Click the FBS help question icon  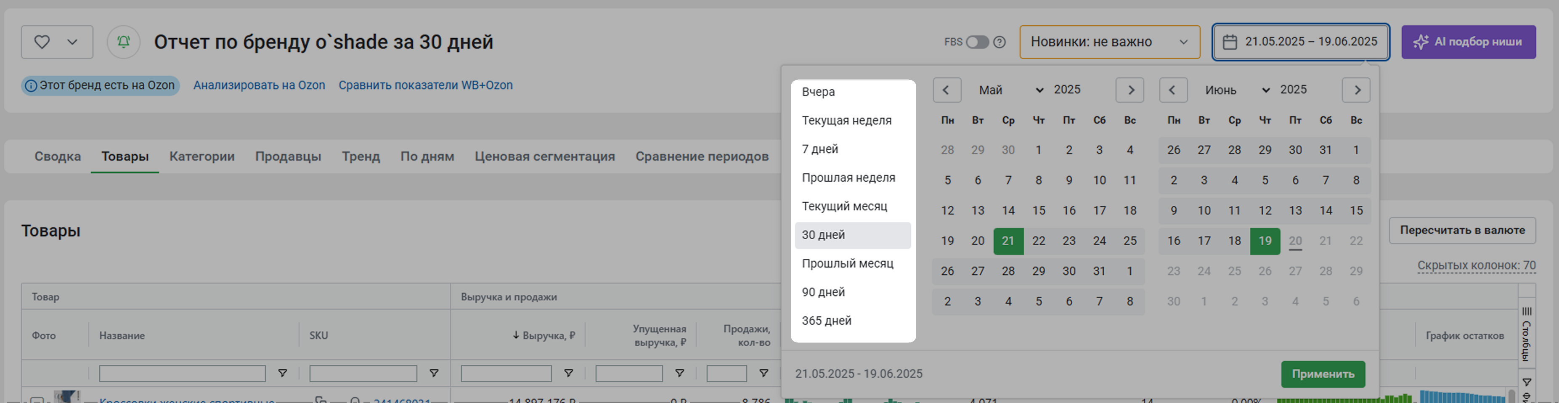click(1000, 42)
